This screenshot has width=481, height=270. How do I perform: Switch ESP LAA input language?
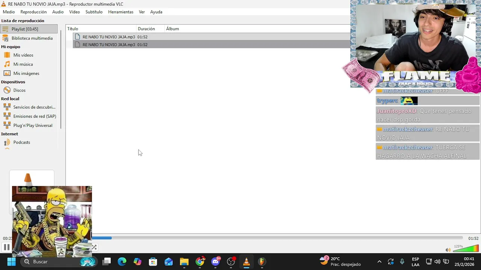415,262
